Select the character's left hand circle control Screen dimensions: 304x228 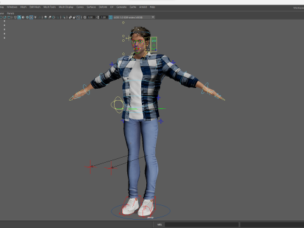click(205, 88)
